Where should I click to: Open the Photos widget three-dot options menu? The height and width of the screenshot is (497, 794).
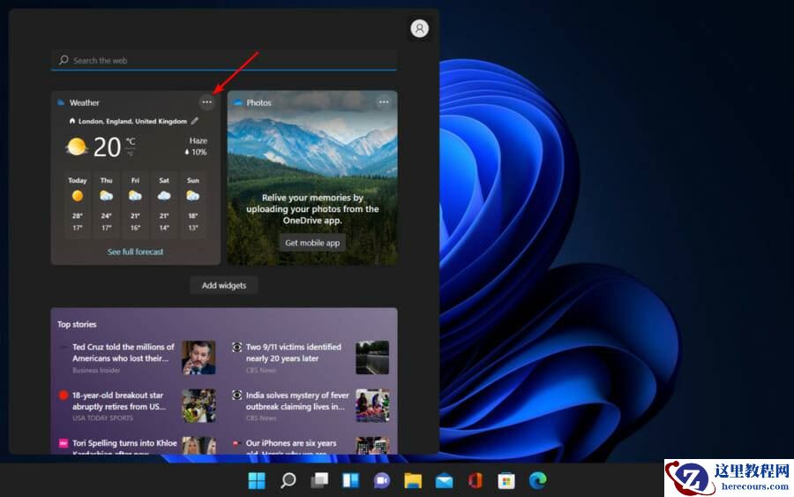point(384,102)
